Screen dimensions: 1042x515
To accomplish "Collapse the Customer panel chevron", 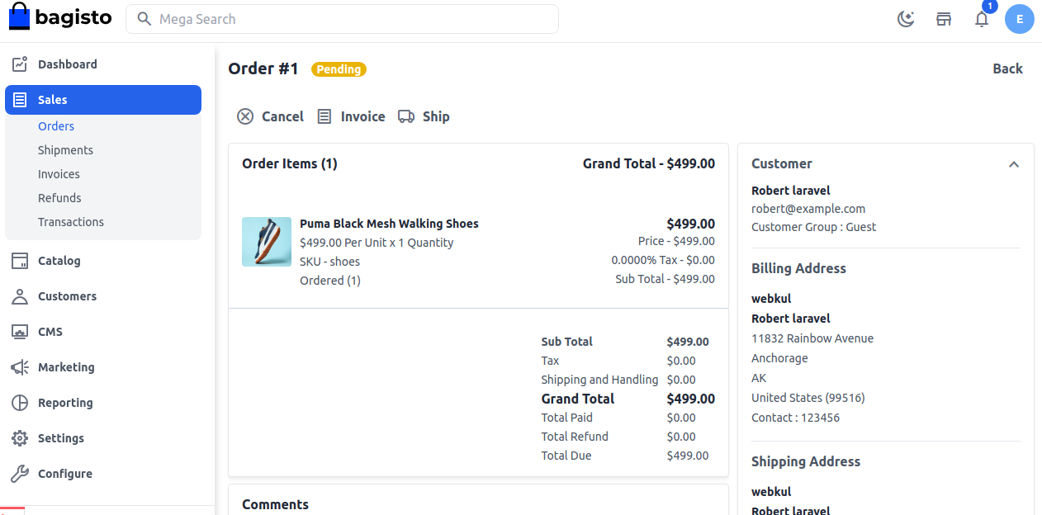I will (1014, 164).
